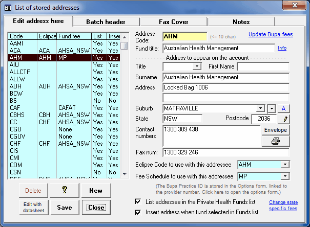The image size is (310, 227).
Task: Expand the Suburb combo box arrow
Action: click(260, 108)
